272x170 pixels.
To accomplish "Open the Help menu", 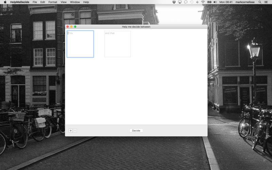I will tap(86, 2).
